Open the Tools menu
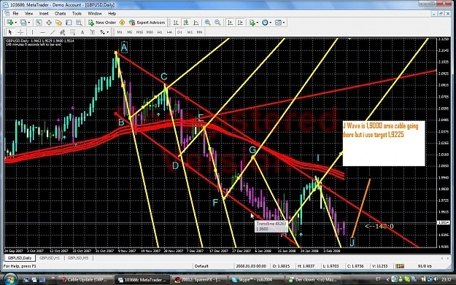This screenshot has width=456, height=285. (77, 13)
